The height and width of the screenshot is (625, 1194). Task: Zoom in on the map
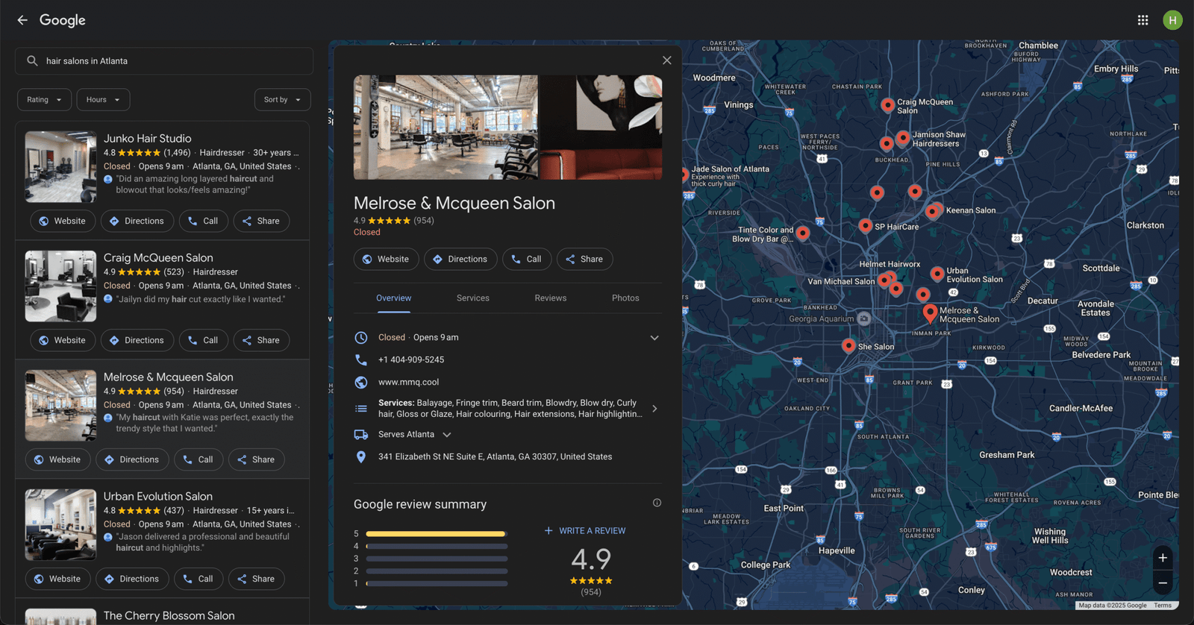(x=1162, y=558)
